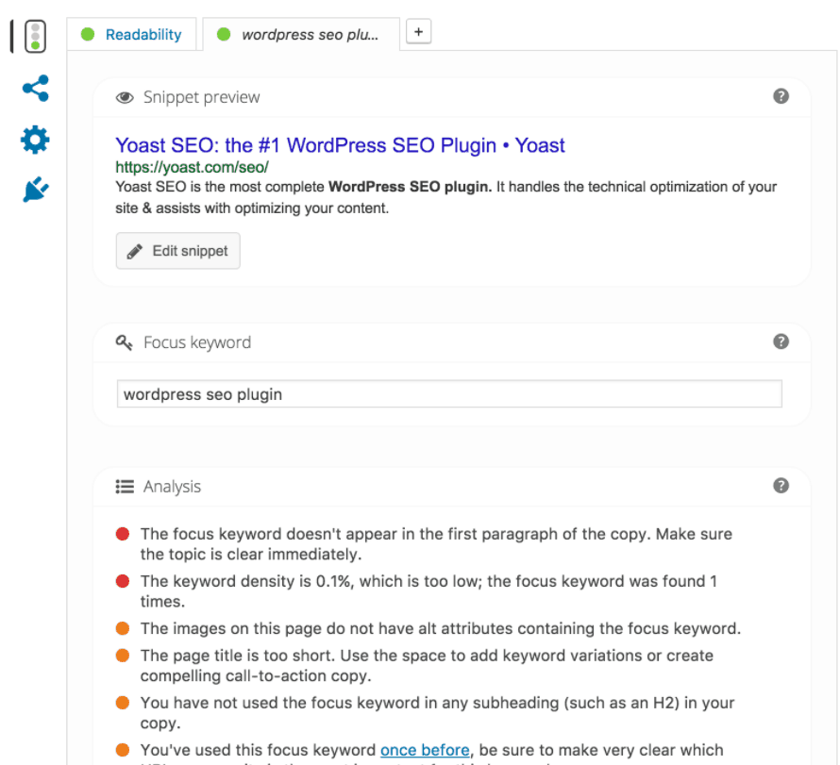The width and height of the screenshot is (840, 765).
Task: Select the 'subheading (such as an H2)' message
Action: [437, 712]
